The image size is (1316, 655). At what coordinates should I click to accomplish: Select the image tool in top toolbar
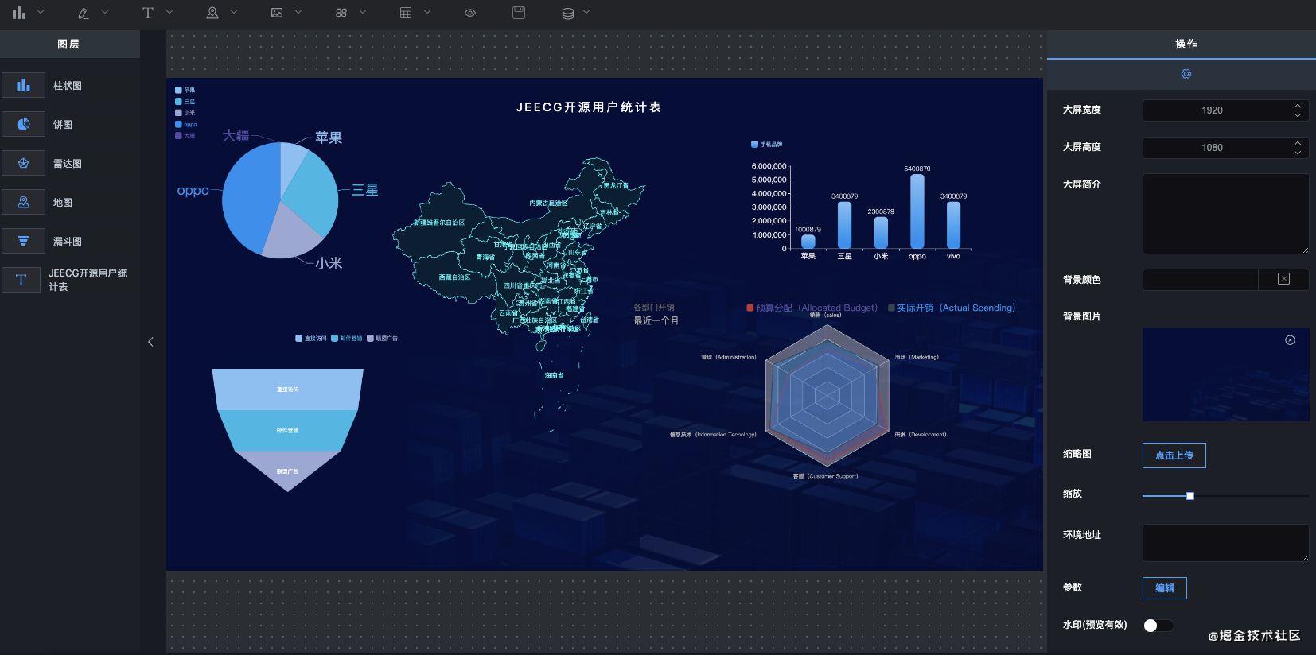pos(277,13)
